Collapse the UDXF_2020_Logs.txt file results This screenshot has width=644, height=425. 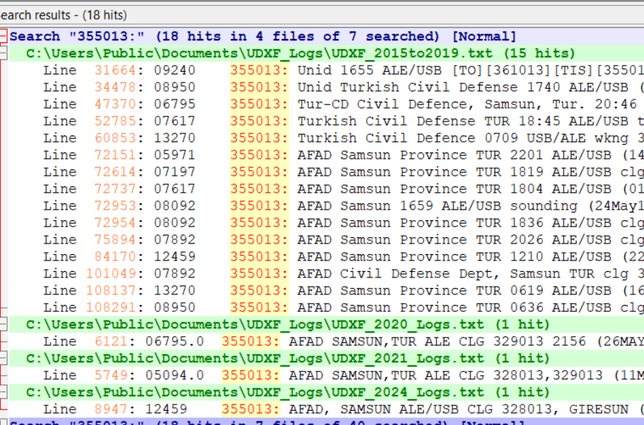[x=4, y=324]
